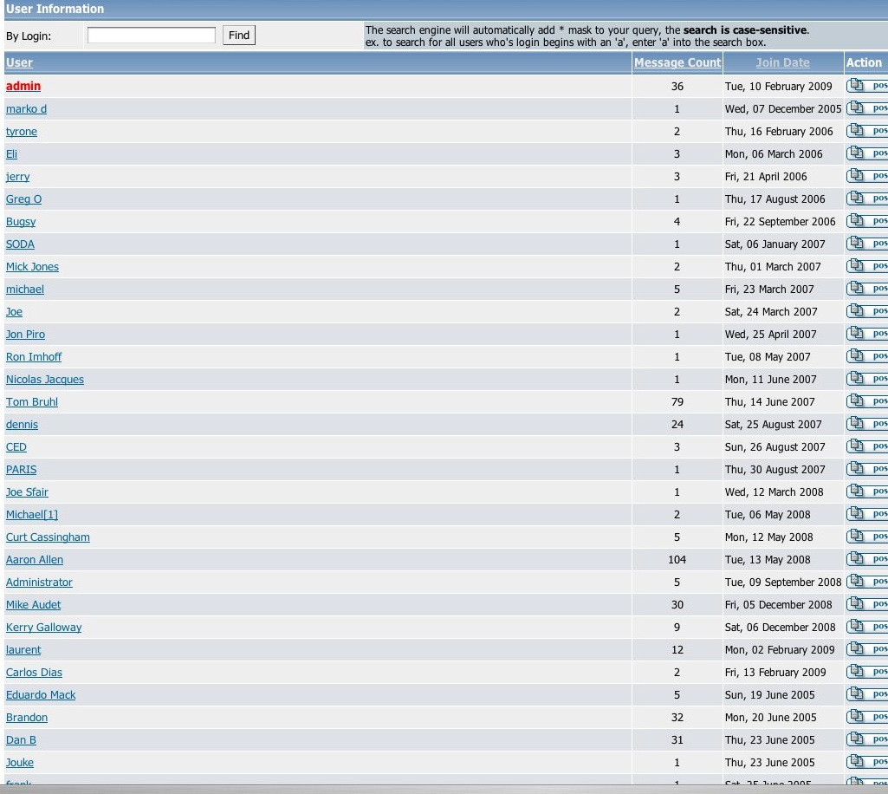The width and height of the screenshot is (888, 794).
Task: Click join date Tue, 10 February 2009
Action: point(778,86)
